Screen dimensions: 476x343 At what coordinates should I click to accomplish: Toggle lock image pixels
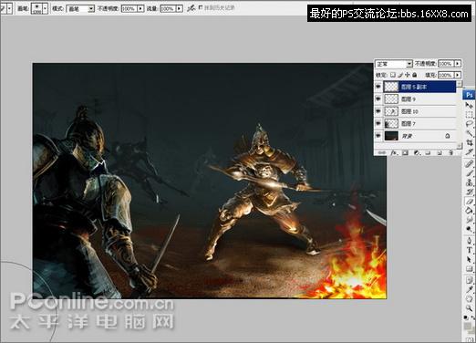coord(400,75)
